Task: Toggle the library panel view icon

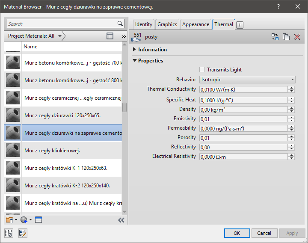Action: tap(110, 36)
